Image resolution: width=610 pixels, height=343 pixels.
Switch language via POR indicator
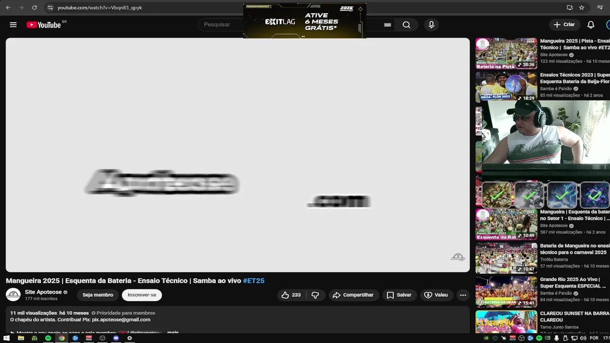[x=594, y=338]
